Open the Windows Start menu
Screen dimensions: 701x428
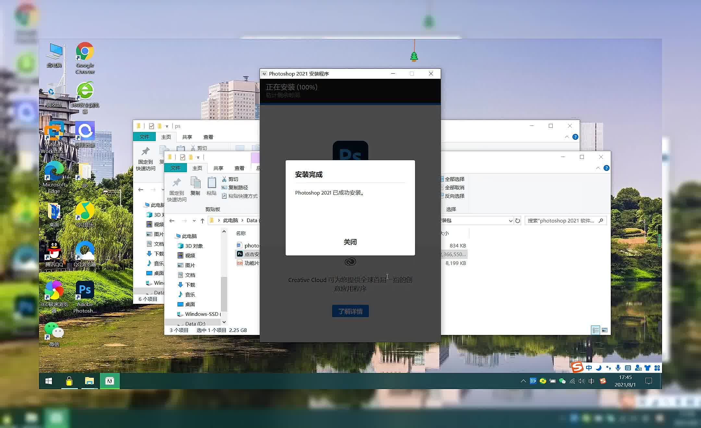[49, 381]
